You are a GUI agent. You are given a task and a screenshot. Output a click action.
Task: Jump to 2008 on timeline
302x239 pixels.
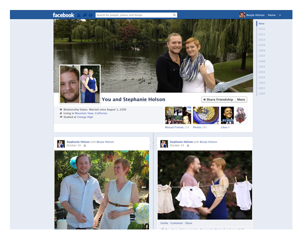click(x=262, y=50)
